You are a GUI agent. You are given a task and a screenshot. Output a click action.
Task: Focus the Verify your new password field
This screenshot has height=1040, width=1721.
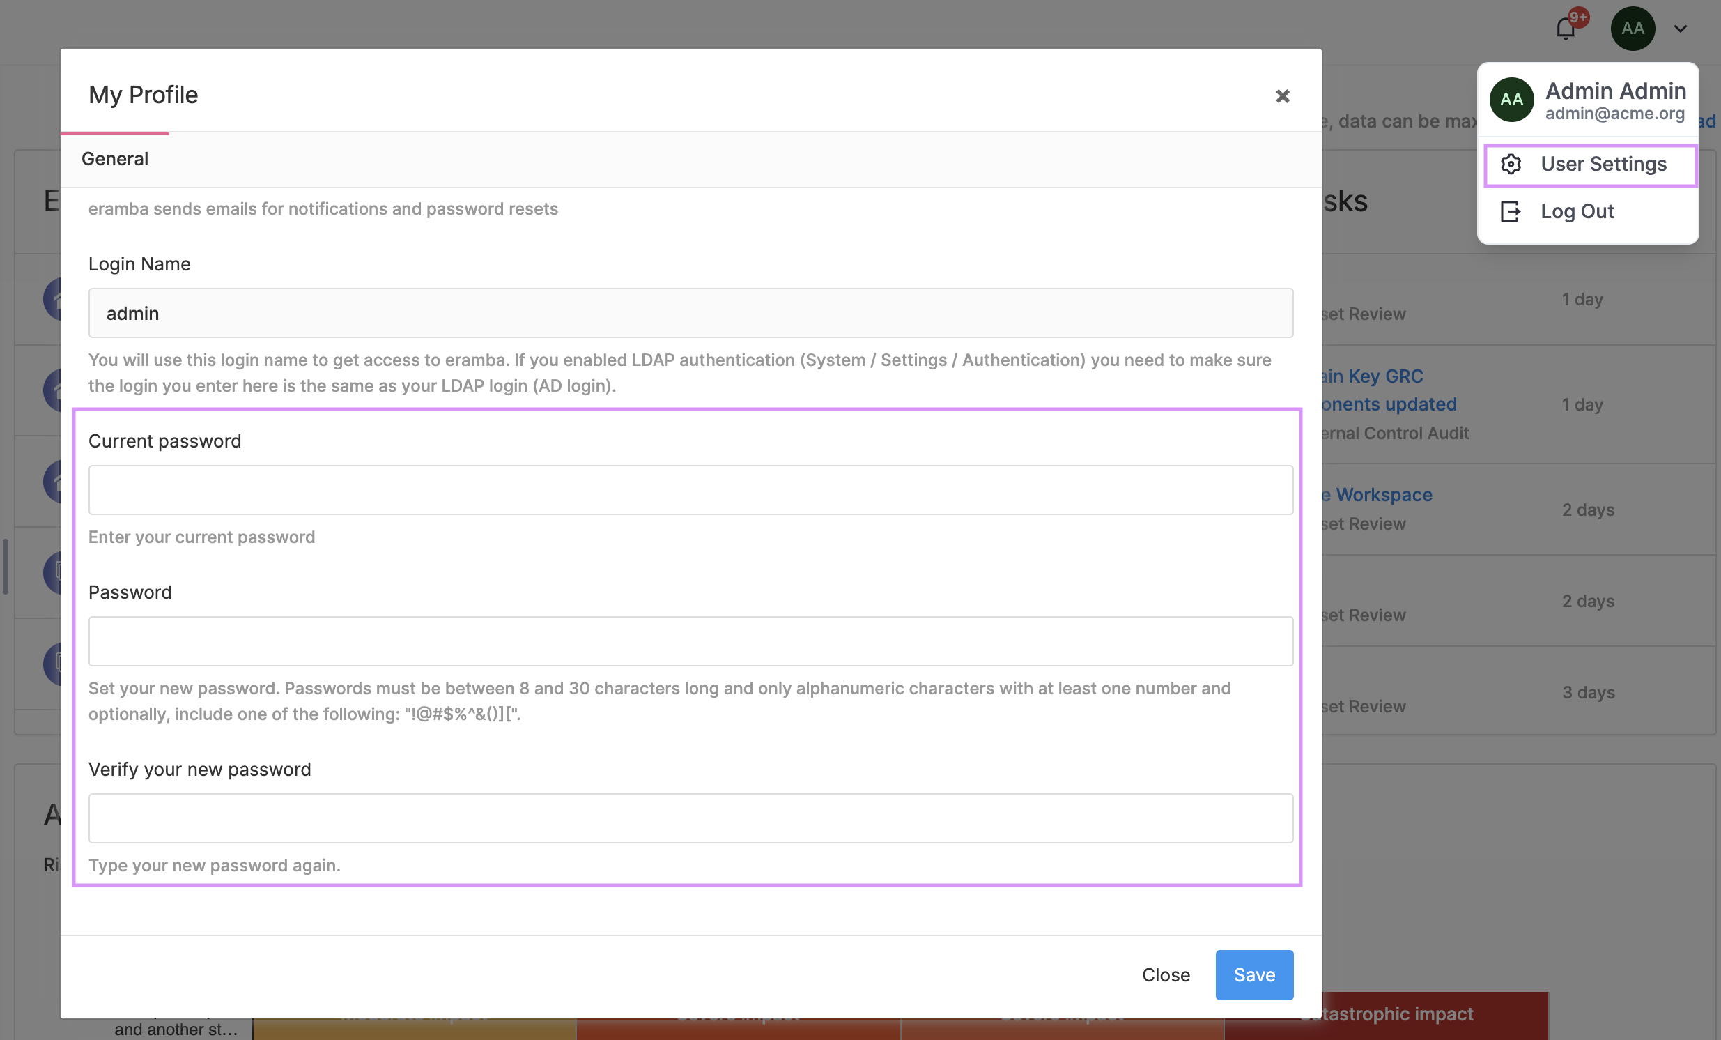coord(690,818)
